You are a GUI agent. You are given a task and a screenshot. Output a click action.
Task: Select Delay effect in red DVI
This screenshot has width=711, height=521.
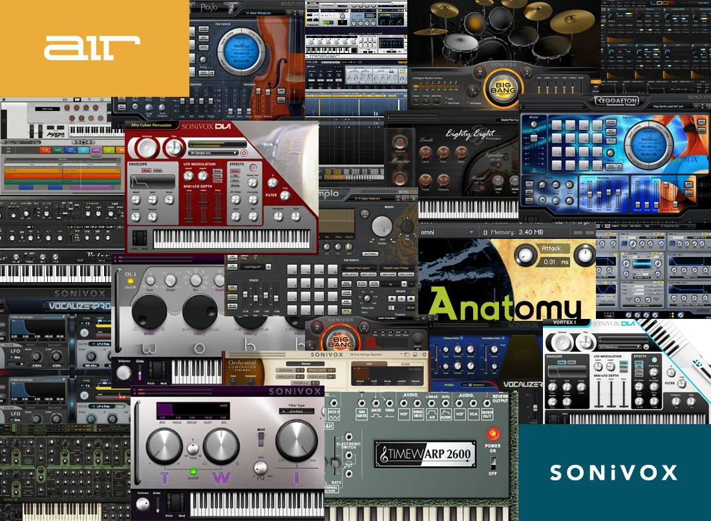point(235,185)
